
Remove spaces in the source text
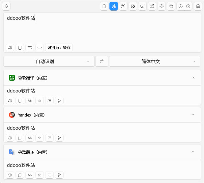[40, 48]
